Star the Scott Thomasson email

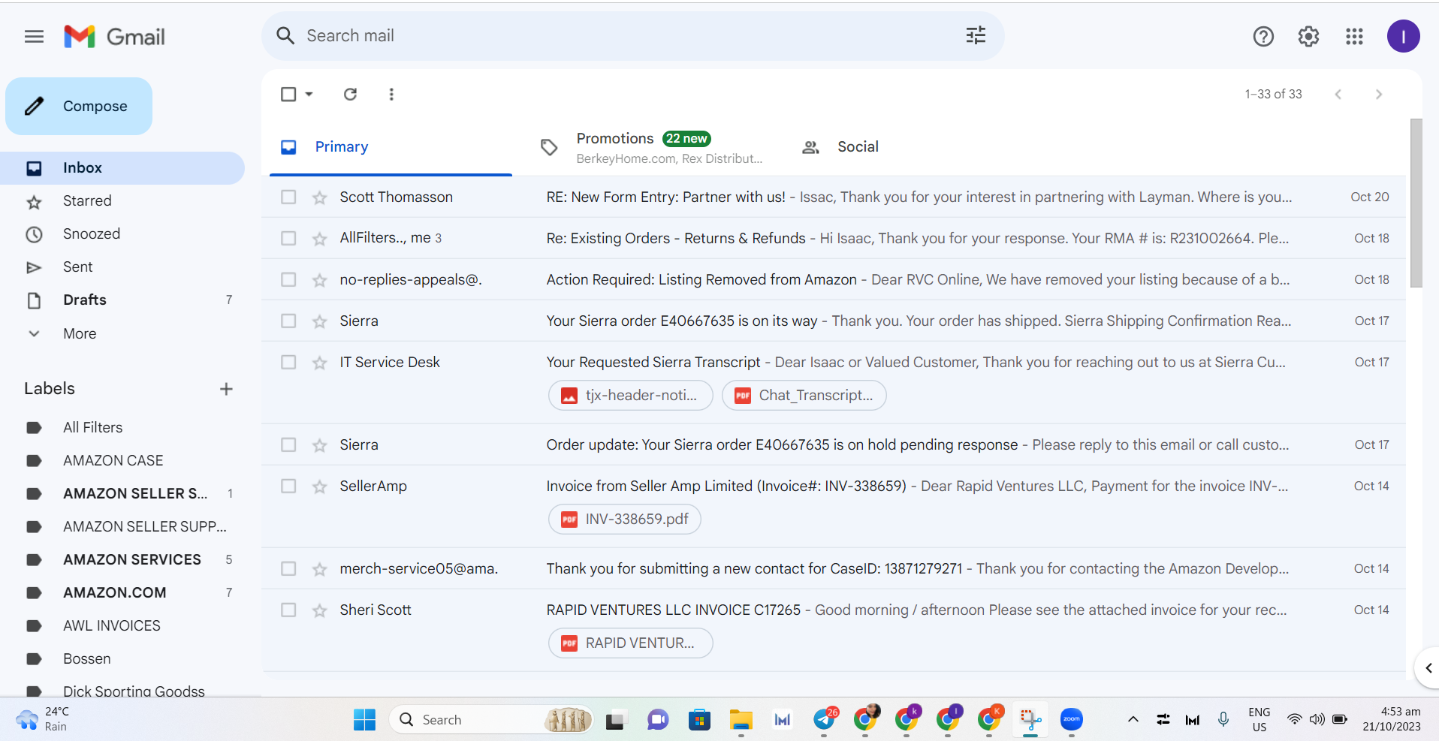[320, 197]
